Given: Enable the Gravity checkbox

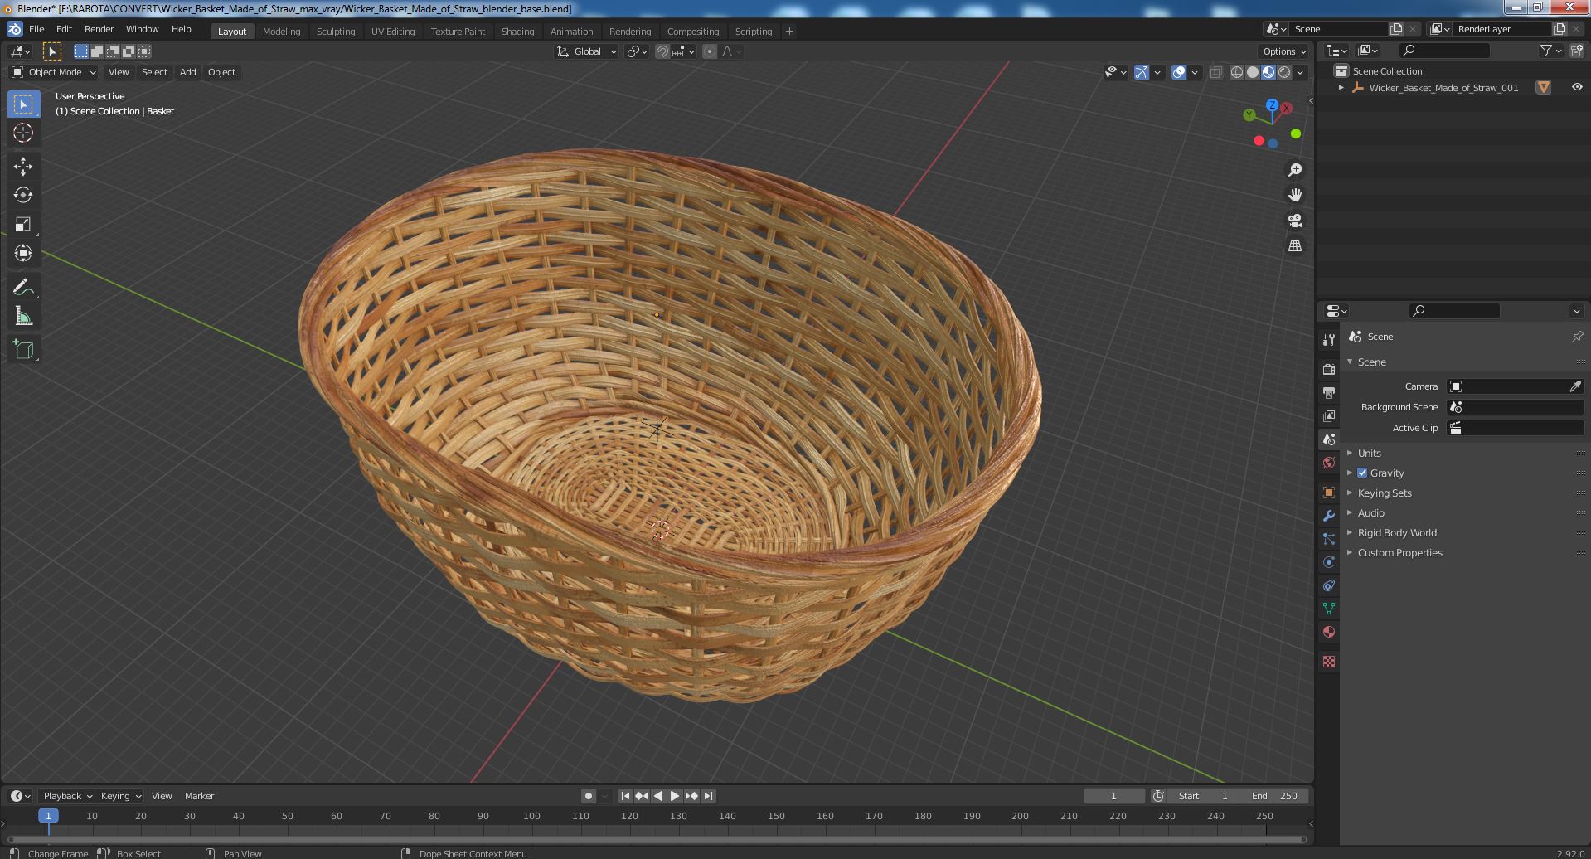Looking at the screenshot, I should point(1361,473).
